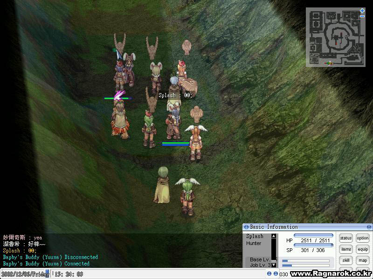
Task: Click the up arrow in the character info scrollbar
Action: [x=274, y=236]
